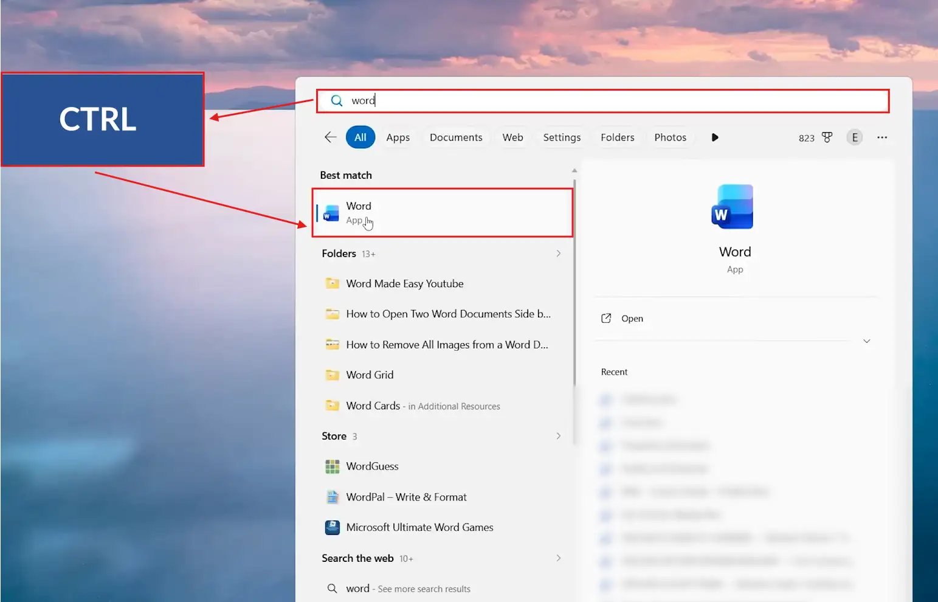Click inside the search box containing 'word'

[x=602, y=101]
